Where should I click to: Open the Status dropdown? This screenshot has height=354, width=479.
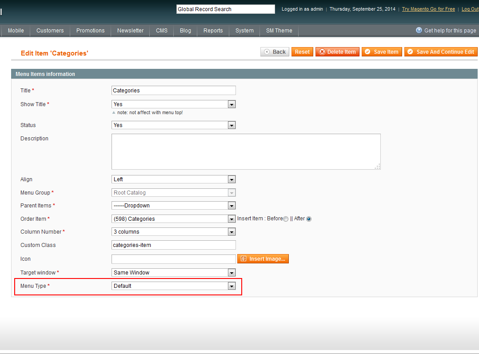tap(173, 125)
